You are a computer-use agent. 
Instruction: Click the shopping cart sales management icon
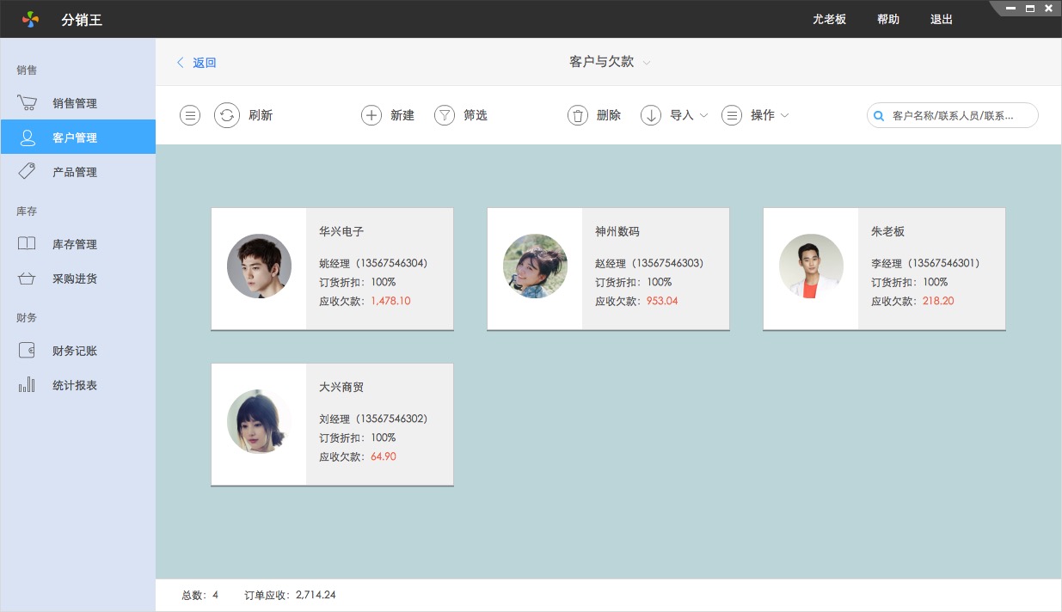point(27,103)
